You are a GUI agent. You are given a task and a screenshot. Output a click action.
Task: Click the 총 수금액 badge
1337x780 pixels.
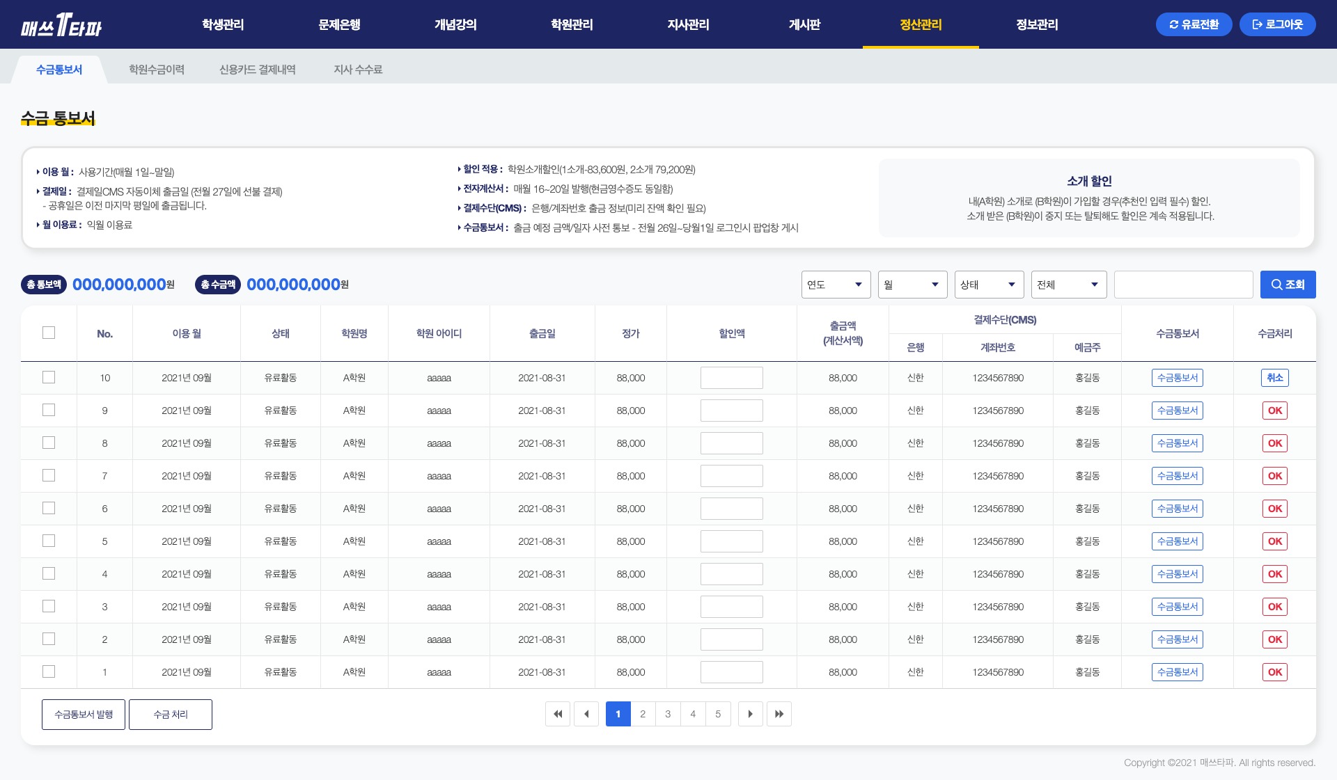click(218, 285)
